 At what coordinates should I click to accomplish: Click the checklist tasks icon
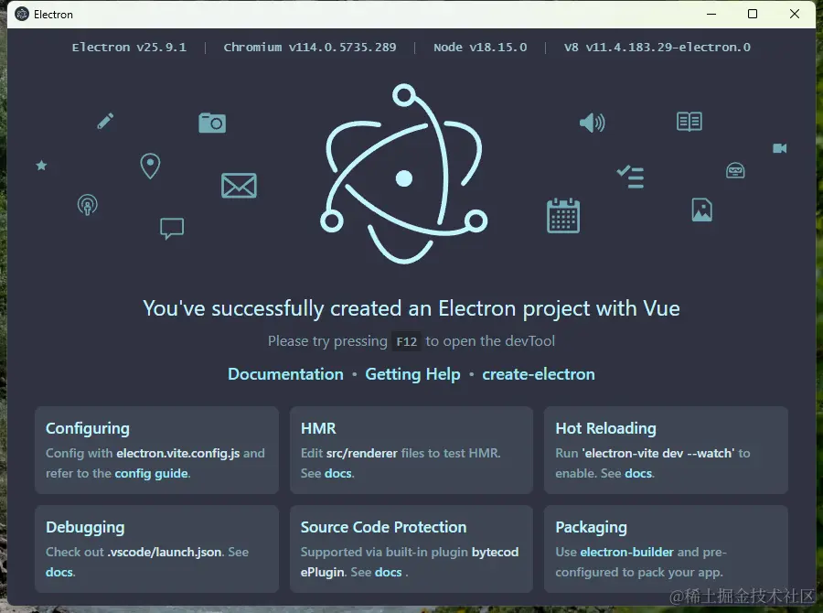click(x=630, y=177)
